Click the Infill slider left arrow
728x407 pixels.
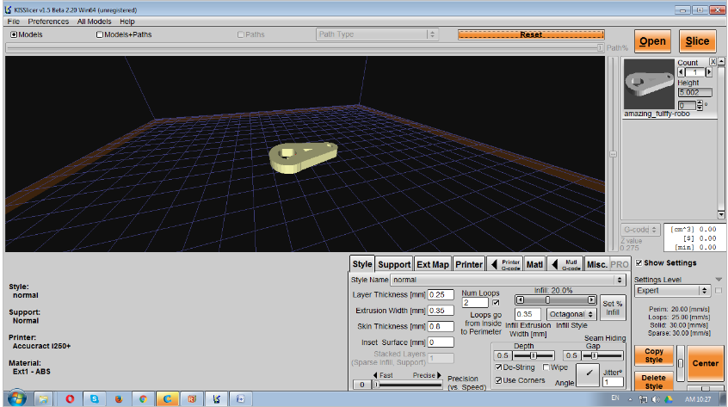pos(520,299)
